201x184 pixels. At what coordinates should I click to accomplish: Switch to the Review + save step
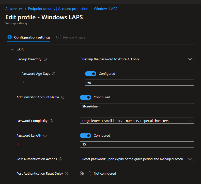pyautogui.click(x=71, y=37)
